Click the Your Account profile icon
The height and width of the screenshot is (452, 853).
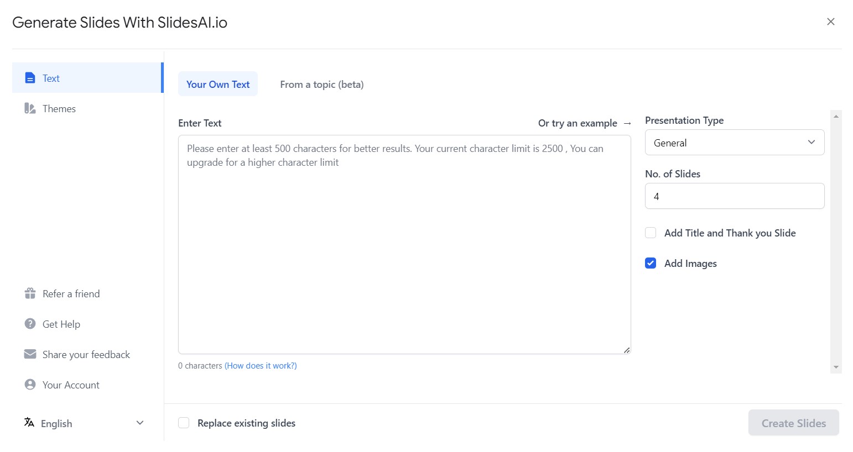tap(30, 385)
